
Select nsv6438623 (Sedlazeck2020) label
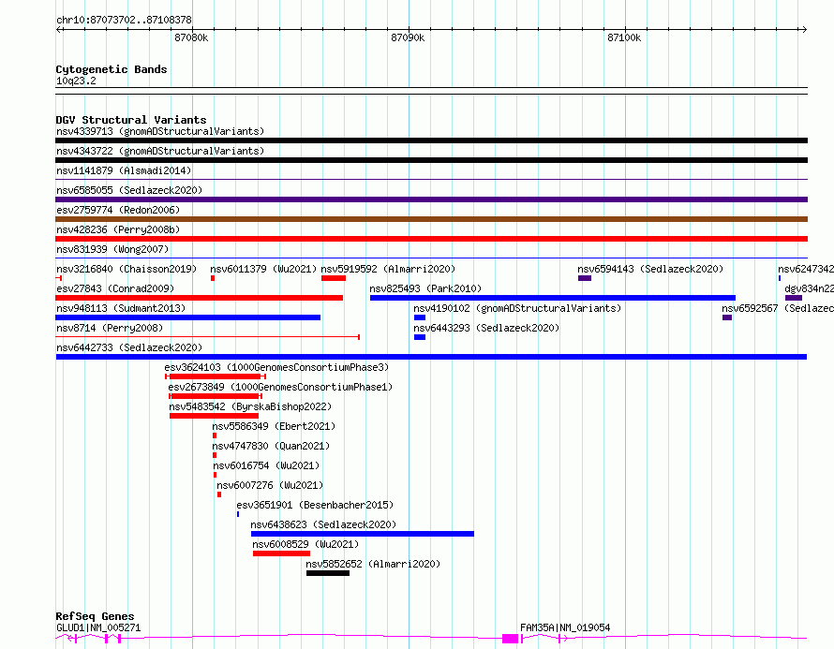point(323,524)
